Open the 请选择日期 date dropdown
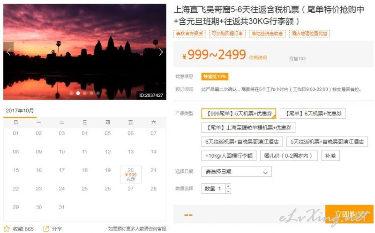375x233 pixels. point(236,172)
